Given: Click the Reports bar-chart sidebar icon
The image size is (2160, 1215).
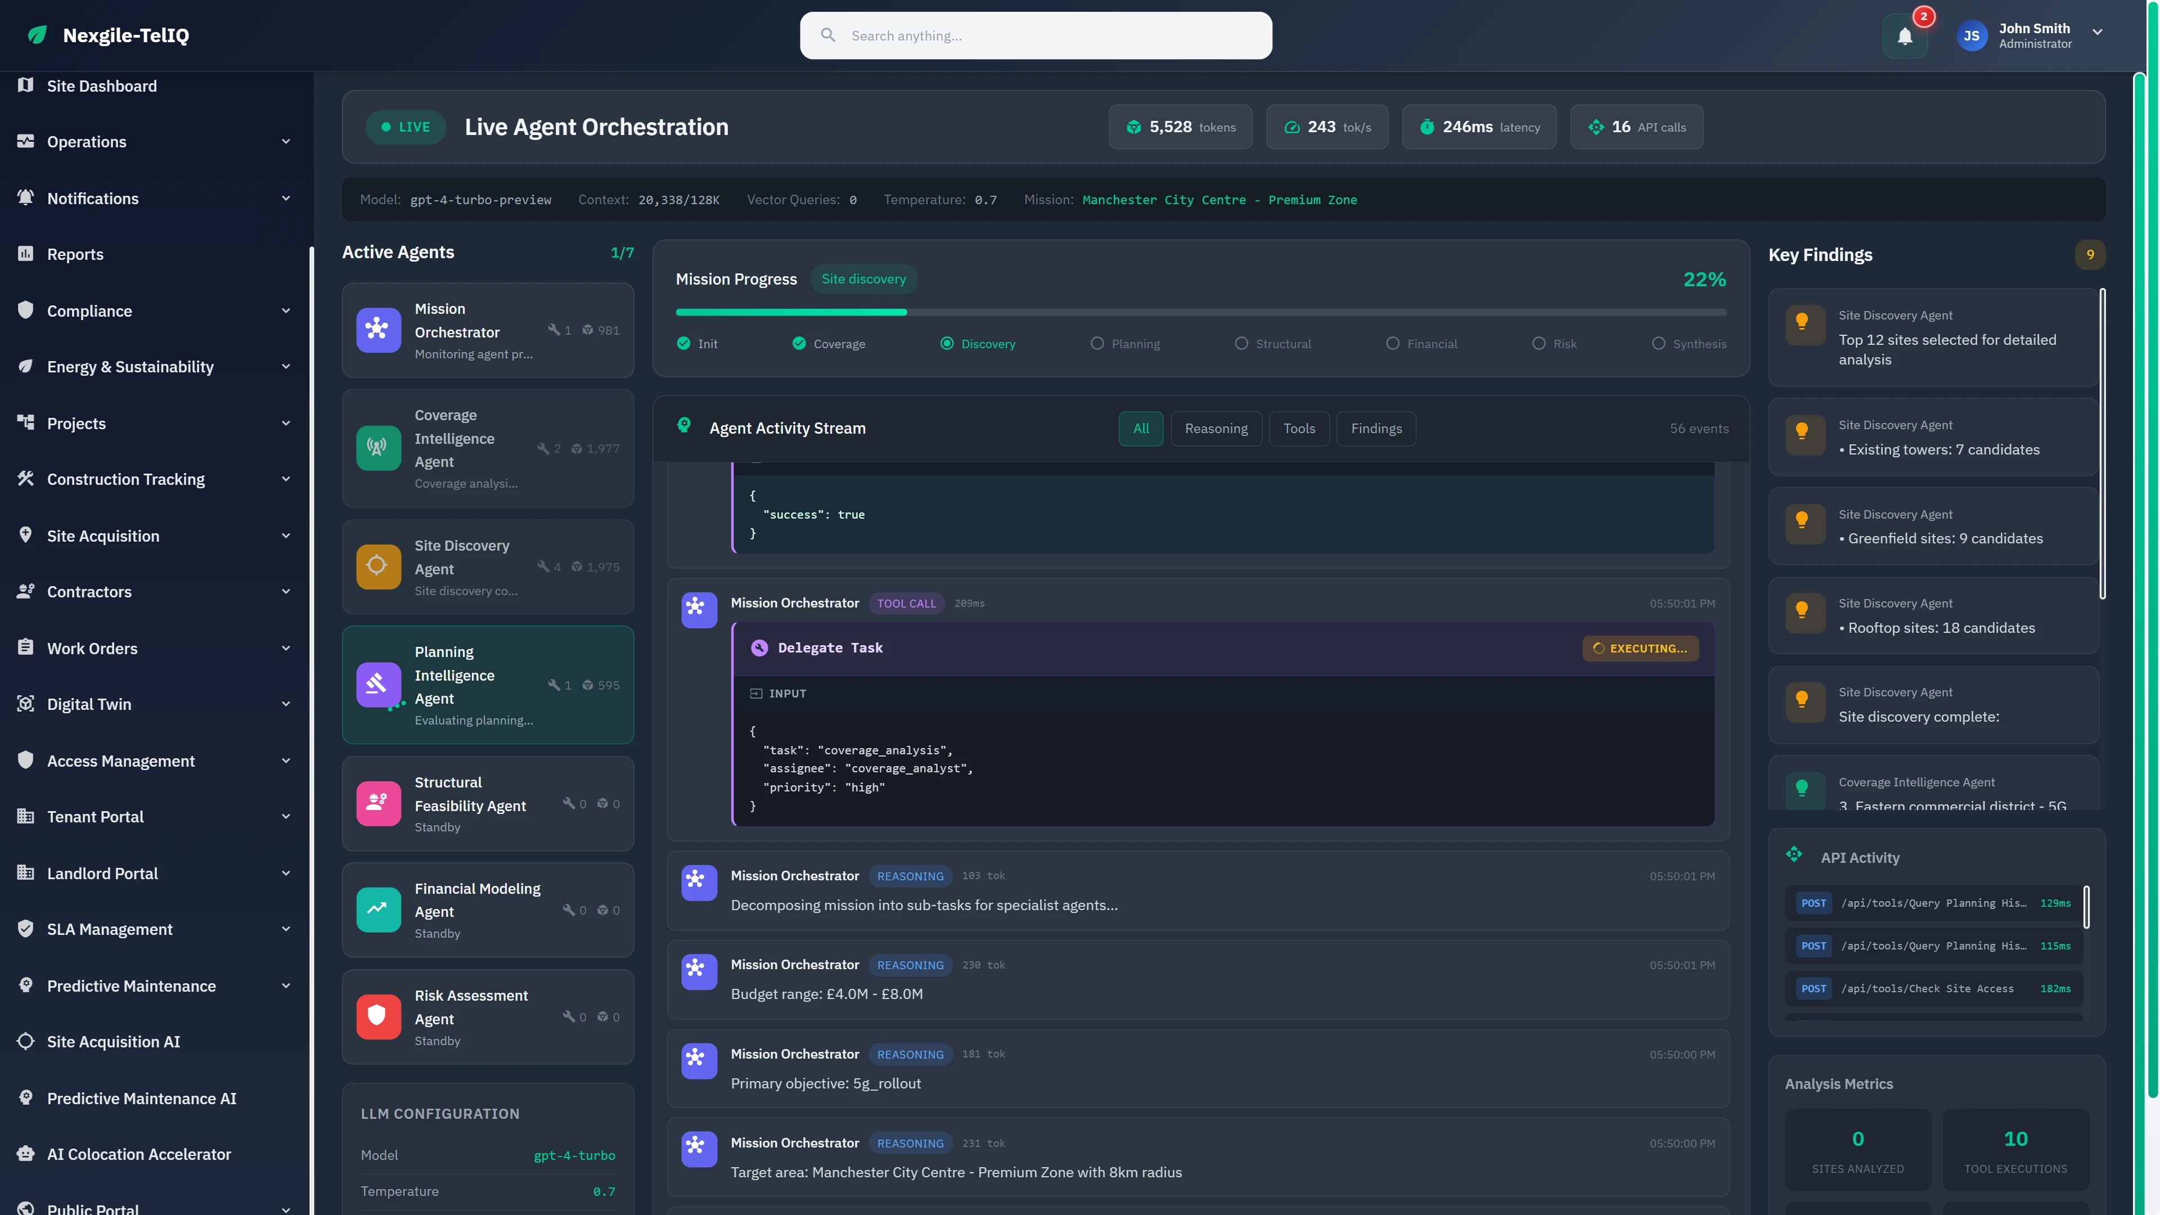Looking at the screenshot, I should [25, 254].
